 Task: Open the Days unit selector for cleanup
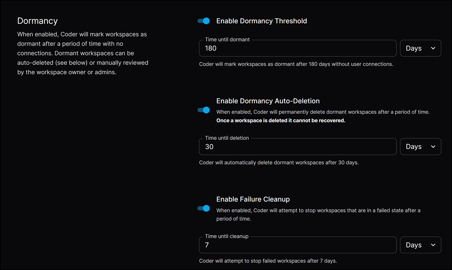pyautogui.click(x=420, y=245)
